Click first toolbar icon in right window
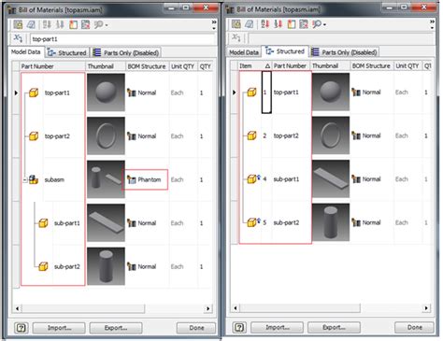The image size is (443, 341). (x=236, y=24)
